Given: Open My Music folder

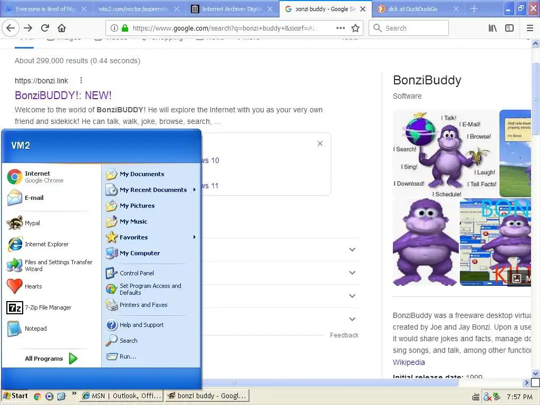Looking at the screenshot, I should coord(127,221).
